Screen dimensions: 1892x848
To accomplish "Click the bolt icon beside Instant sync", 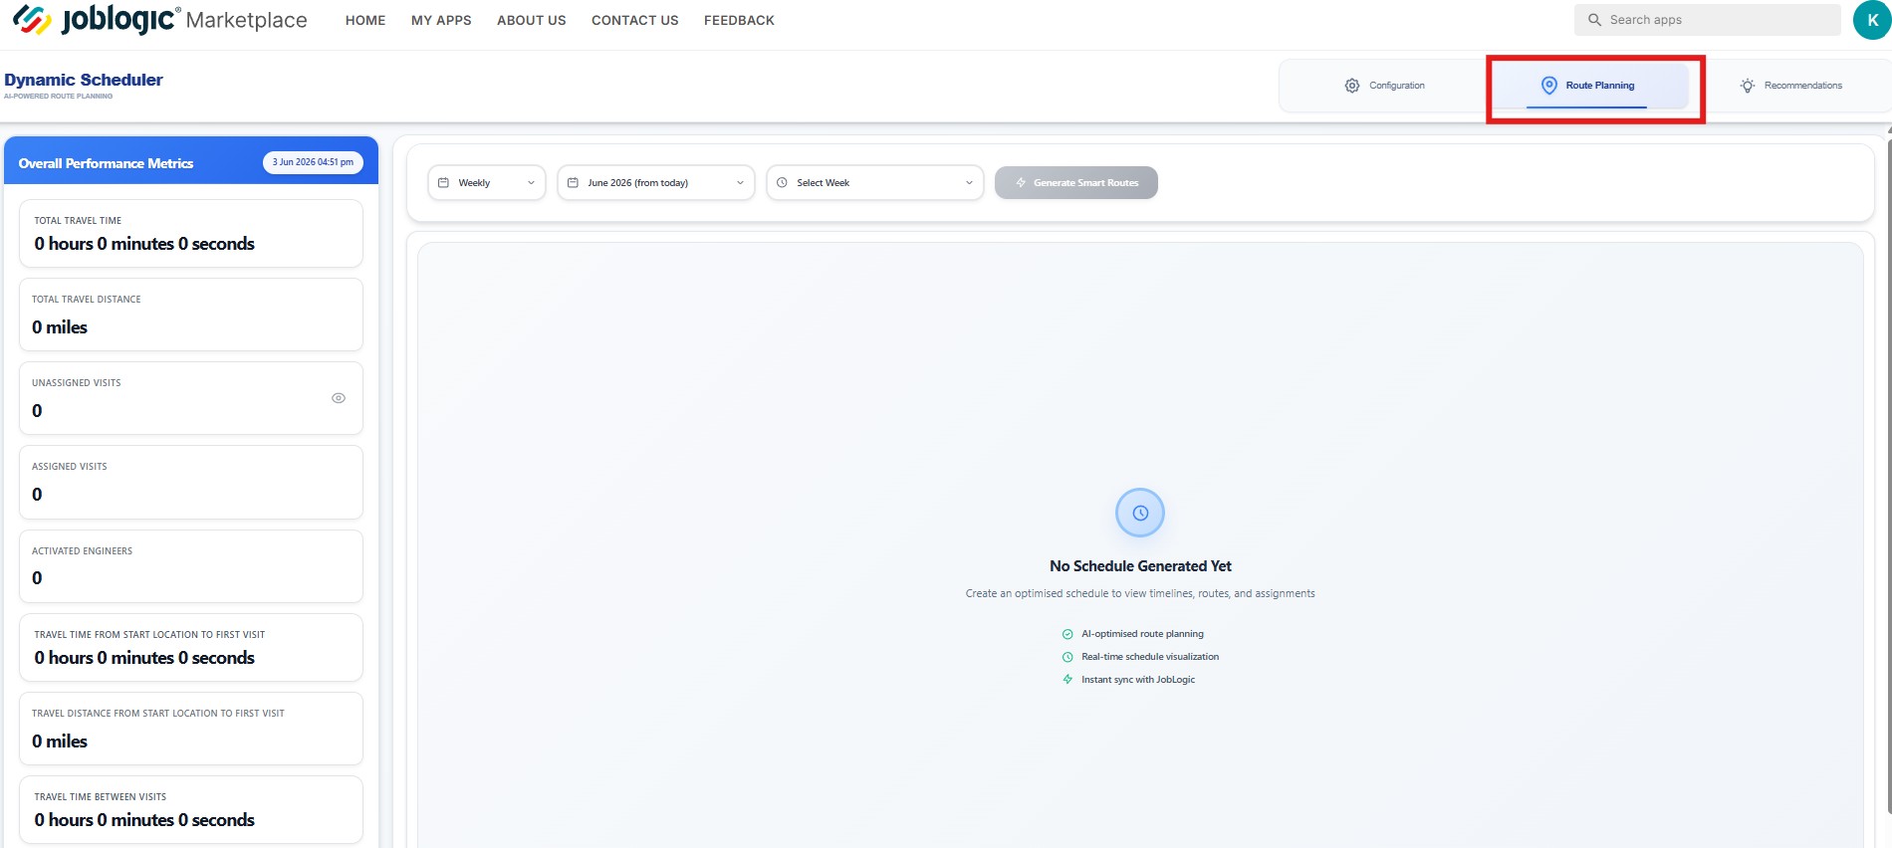I will 1067,680.
